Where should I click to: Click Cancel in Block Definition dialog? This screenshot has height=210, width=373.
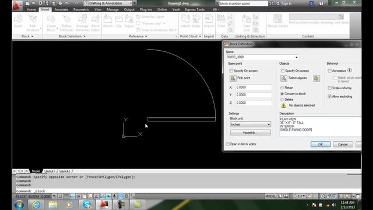343,144
